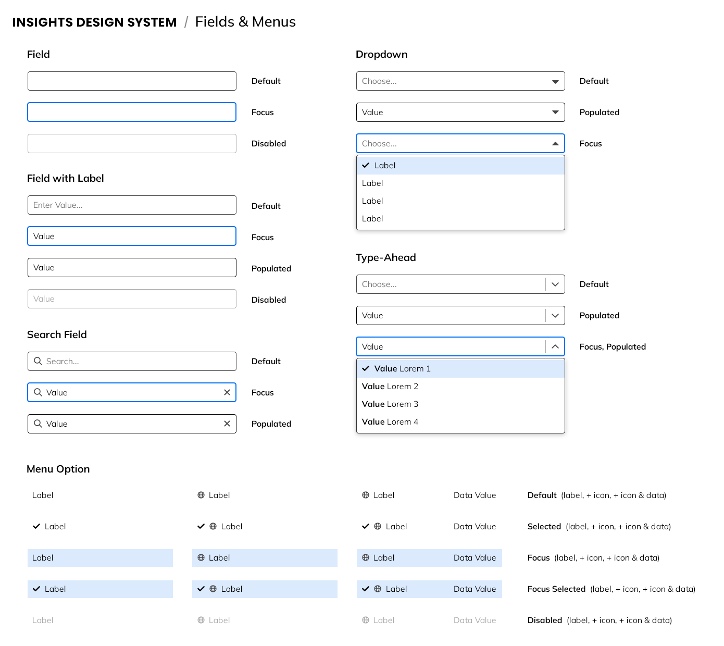This screenshot has height=646, width=724.
Task: Deselect the checked Label with globe icon
Action: 201,527
